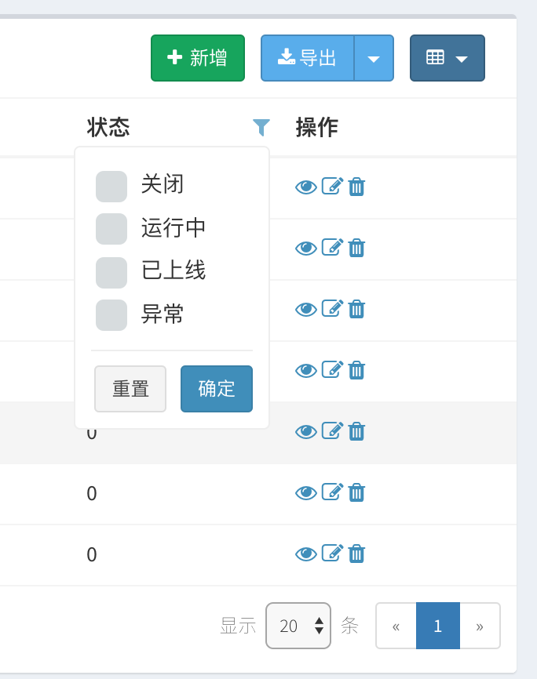Viewport: 537px width, 679px height.
Task: Open the edit icon on the first row
Action: [x=332, y=187]
